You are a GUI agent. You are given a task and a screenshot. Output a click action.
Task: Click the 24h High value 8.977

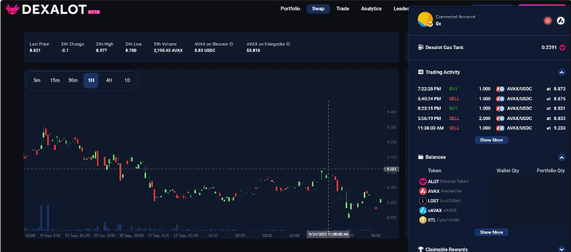pos(102,50)
